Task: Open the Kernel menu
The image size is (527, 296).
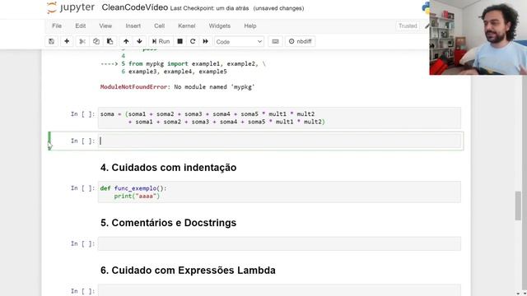Action: (x=187, y=25)
